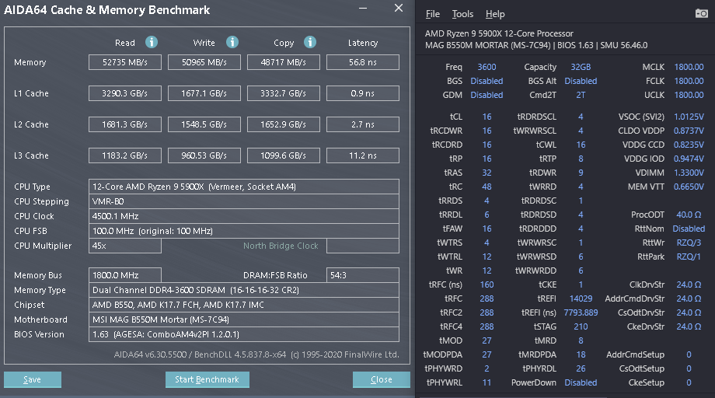Take a screenshot with the camera icon
Screen dimensions: 715x398
tap(701, 13)
